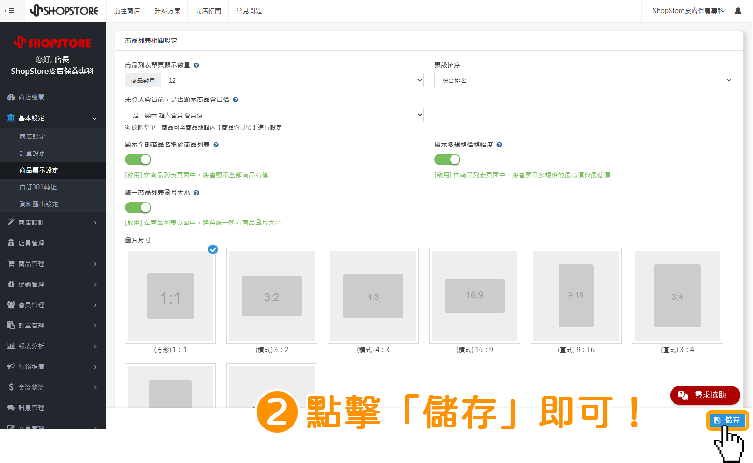This screenshot has width=753, height=463.
Task: Expand the 商店設計 sidebar section
Action: [x=31, y=223]
